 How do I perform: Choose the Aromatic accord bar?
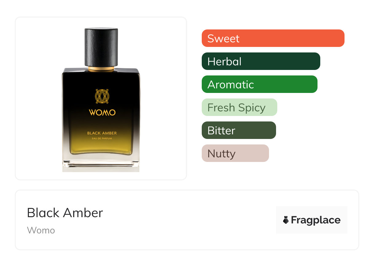point(259,84)
